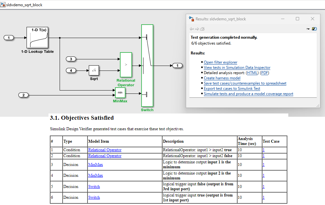Click the home icon in the Results toolbar
This screenshot has width=325, height=205.
tap(202, 29)
